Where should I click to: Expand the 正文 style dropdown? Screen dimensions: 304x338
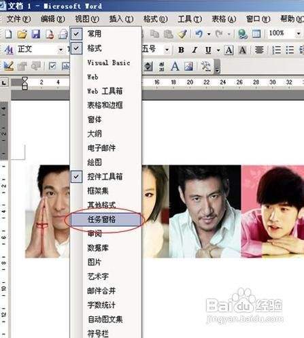pyautogui.click(x=61, y=50)
